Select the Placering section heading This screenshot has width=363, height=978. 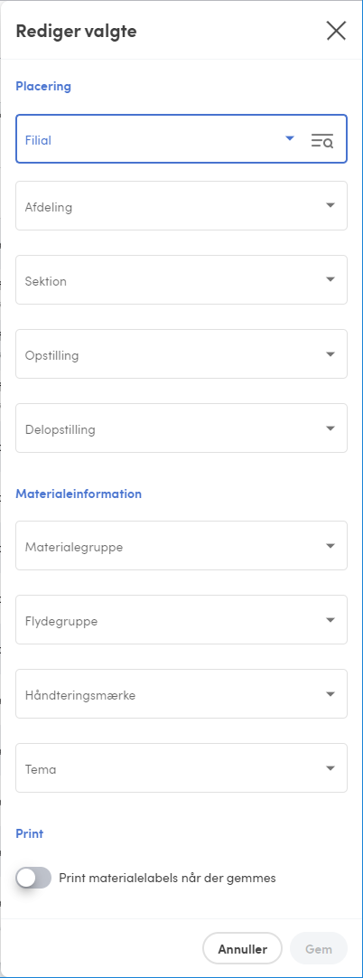[x=43, y=87]
